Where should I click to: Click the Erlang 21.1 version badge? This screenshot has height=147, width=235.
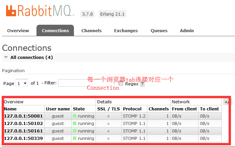coord(112,14)
